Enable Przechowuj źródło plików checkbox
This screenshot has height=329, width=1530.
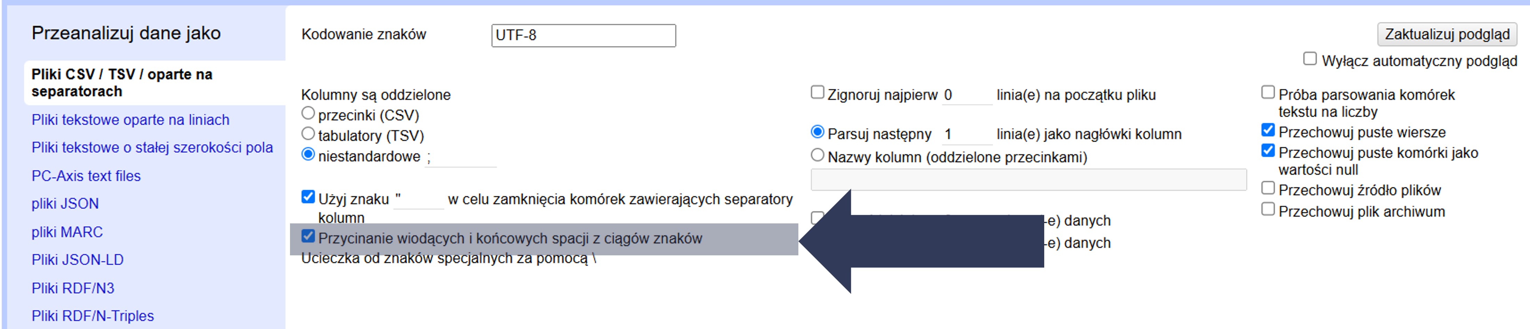(x=1268, y=188)
